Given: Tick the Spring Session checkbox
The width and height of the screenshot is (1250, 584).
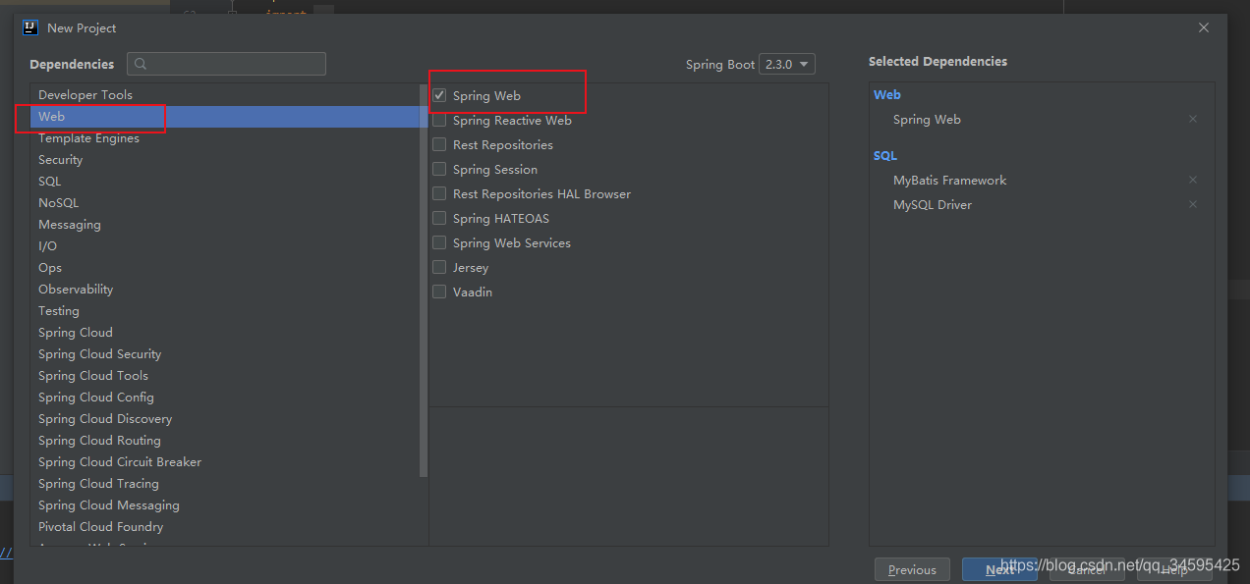Looking at the screenshot, I should [439, 169].
